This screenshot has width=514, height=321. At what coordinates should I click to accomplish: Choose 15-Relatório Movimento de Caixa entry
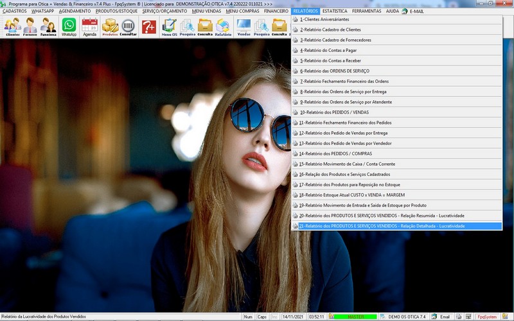coord(347,164)
